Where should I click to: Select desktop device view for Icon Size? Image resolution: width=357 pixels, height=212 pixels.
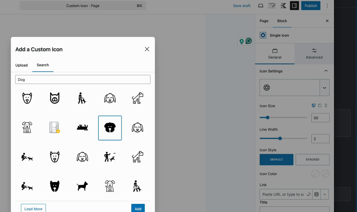[314, 105]
